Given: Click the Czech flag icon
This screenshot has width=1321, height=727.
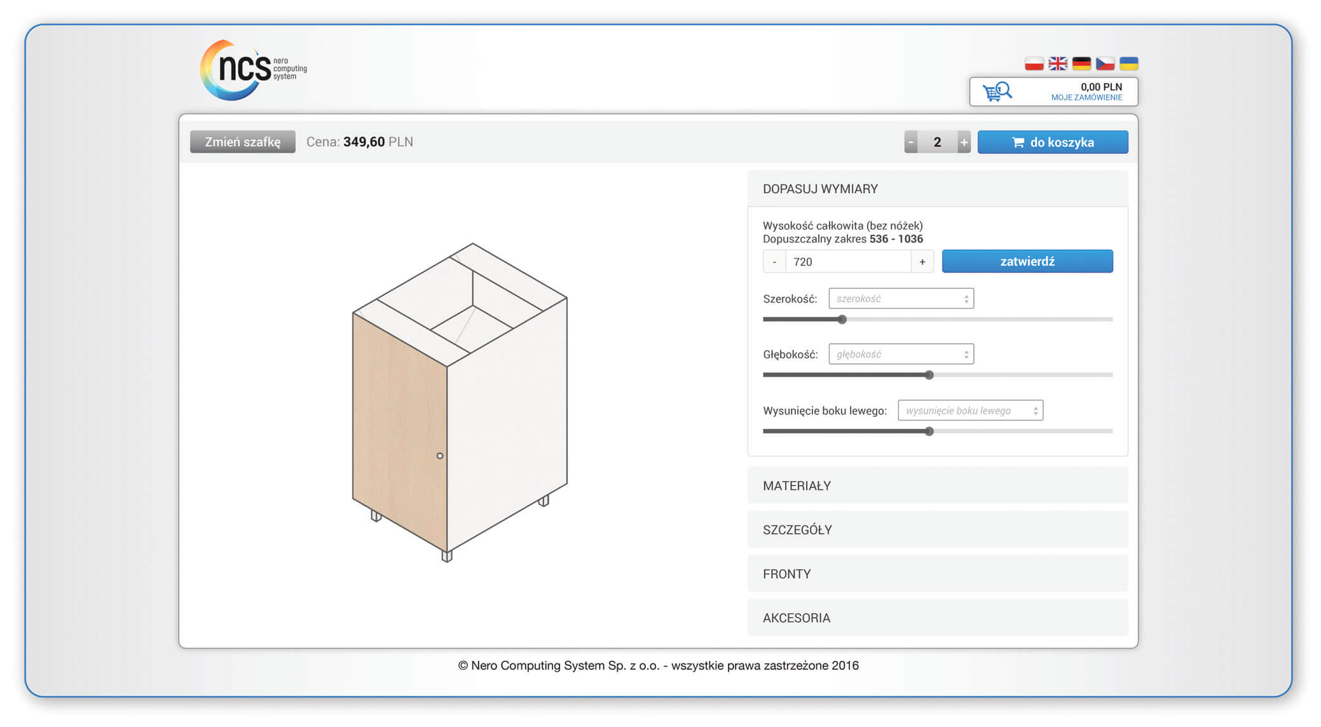Looking at the screenshot, I should coord(1105,64).
